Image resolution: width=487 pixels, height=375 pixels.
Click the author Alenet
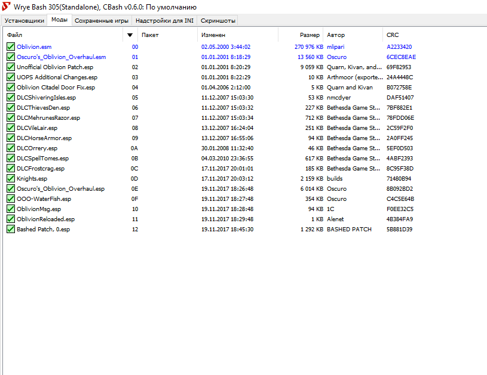click(335, 219)
